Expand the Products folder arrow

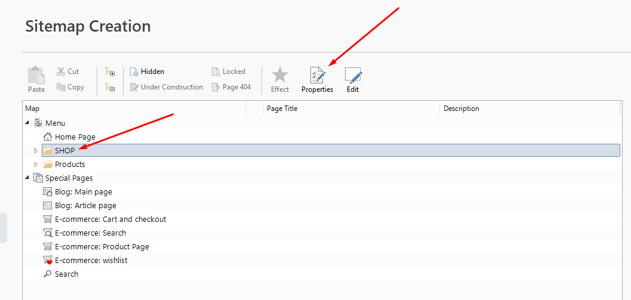point(36,165)
